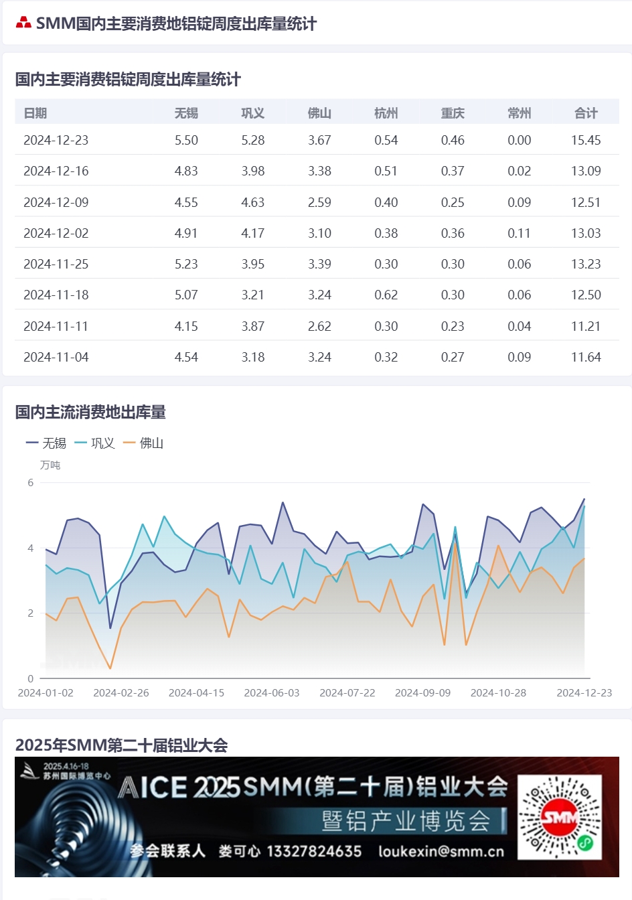Click the SMM QR code in banner
This screenshot has width=632, height=900.
(x=560, y=818)
